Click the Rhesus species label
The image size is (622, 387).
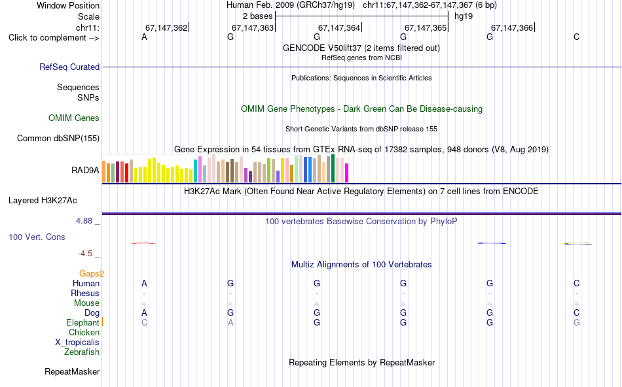click(x=85, y=294)
